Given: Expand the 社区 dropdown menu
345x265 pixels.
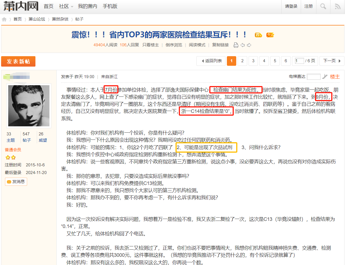Looking at the screenshot, I should [x=66, y=6].
